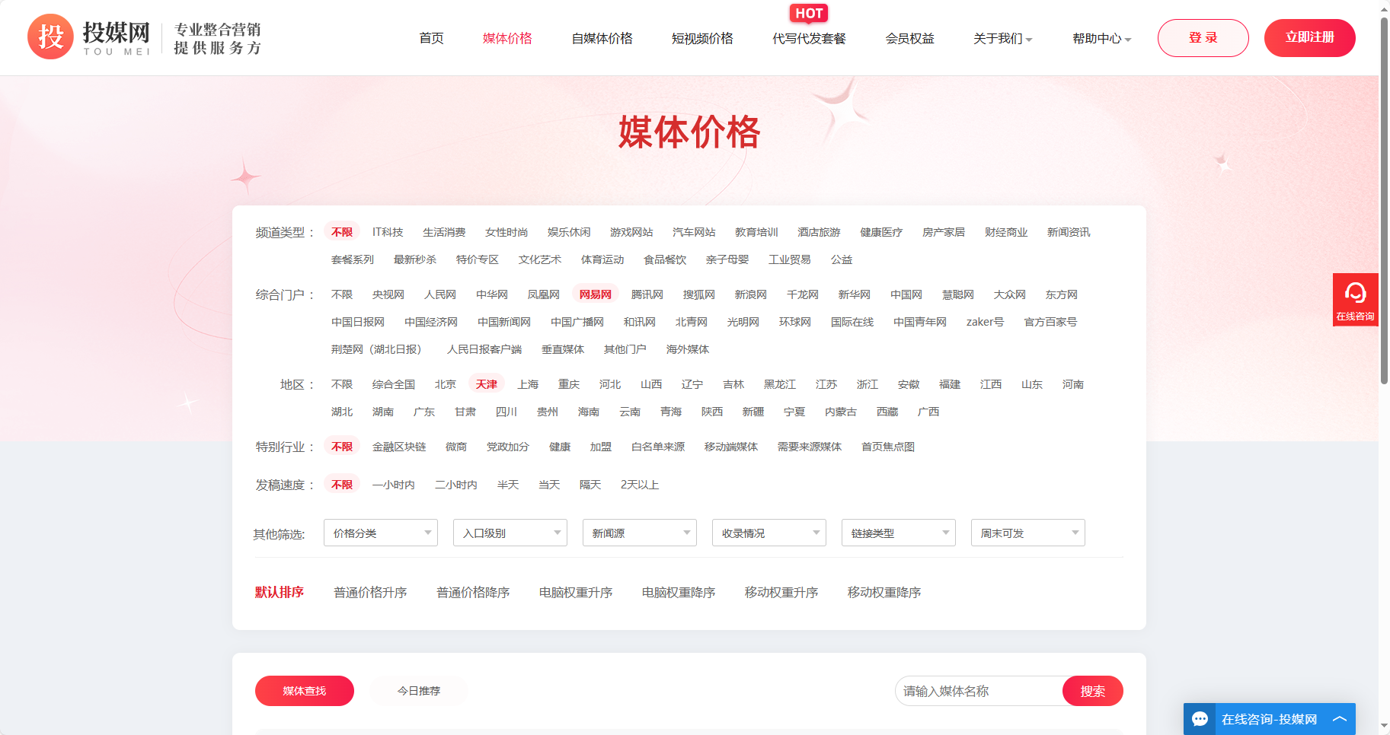
Task: Select 套餐系列 channel type
Action: click(x=352, y=259)
